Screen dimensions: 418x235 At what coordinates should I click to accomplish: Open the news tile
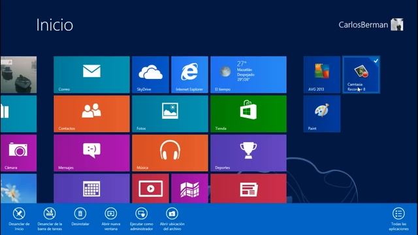pos(248,189)
